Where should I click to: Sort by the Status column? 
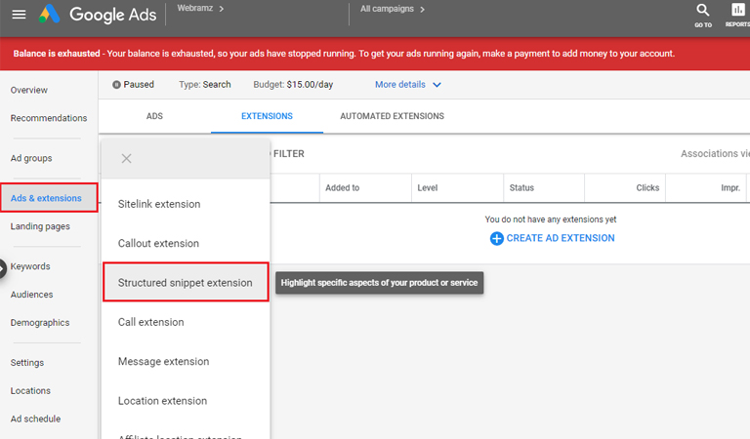coord(521,188)
